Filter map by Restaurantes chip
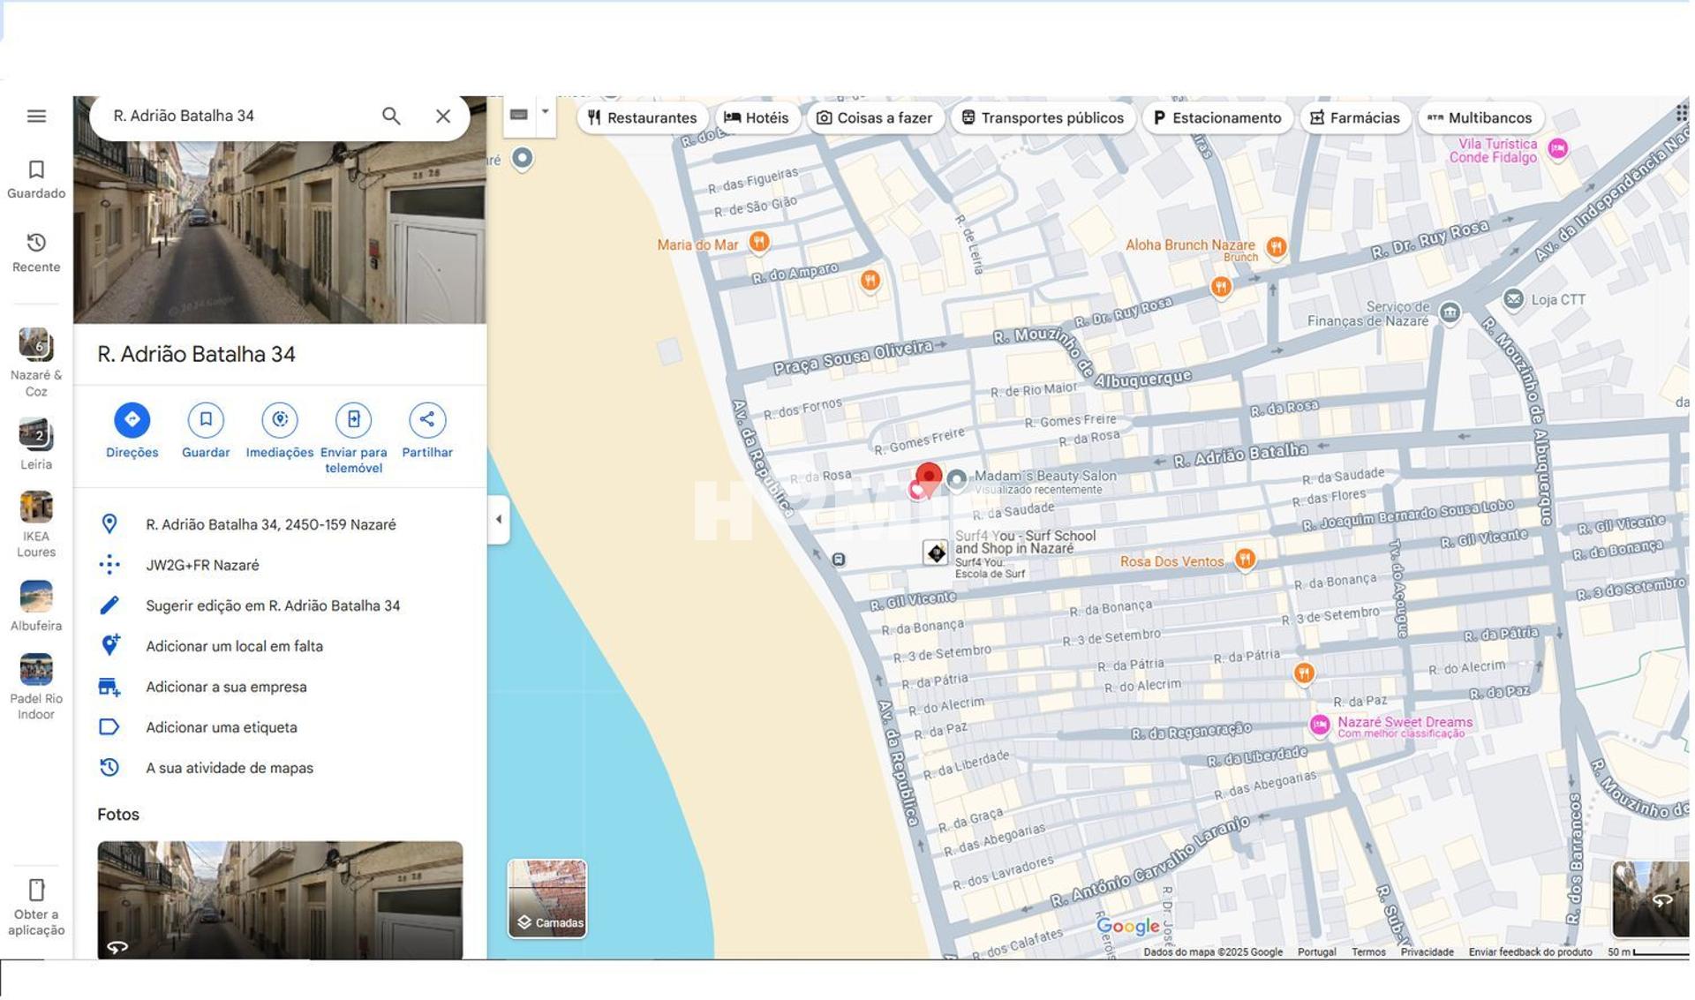 (642, 118)
